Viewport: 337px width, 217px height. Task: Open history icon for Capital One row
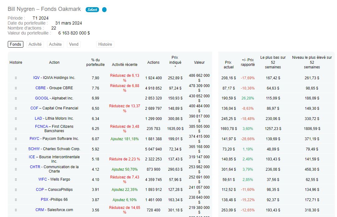(x=16, y=108)
